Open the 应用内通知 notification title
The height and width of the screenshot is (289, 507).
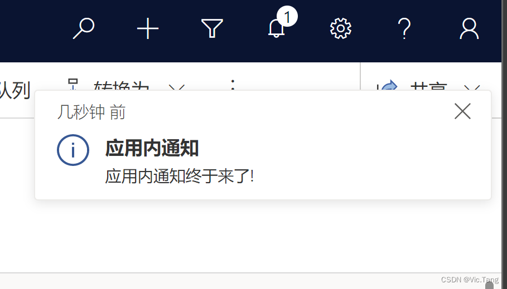152,148
